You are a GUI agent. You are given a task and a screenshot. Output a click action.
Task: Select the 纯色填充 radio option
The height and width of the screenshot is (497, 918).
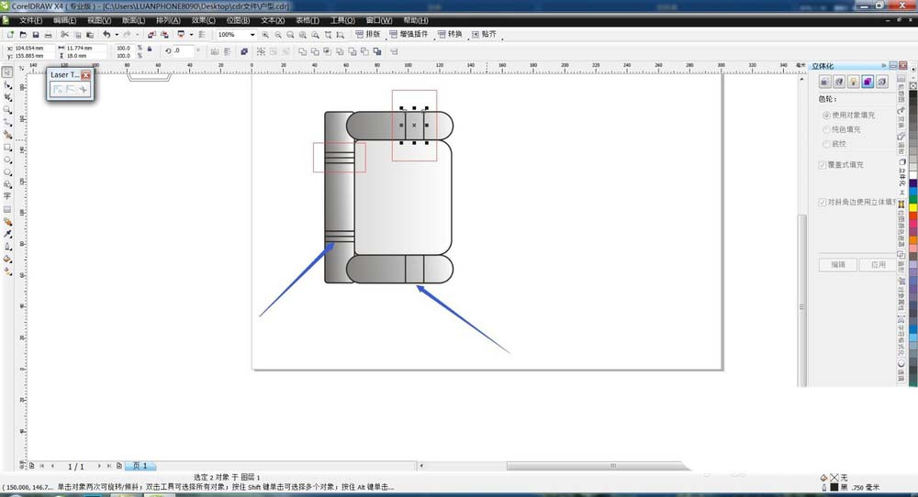[826, 129]
